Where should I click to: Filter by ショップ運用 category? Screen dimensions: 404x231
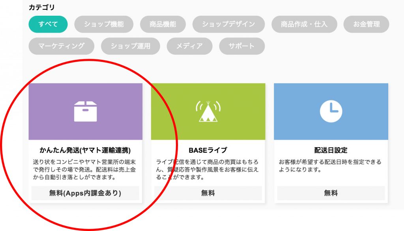point(130,46)
